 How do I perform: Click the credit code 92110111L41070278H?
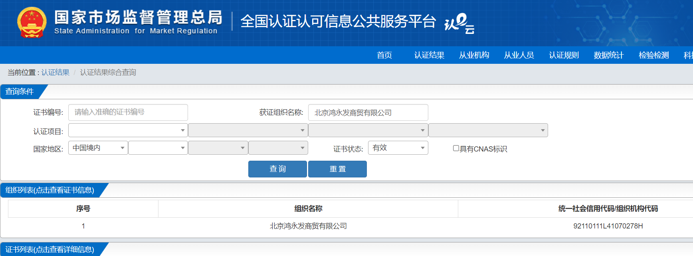608,226
